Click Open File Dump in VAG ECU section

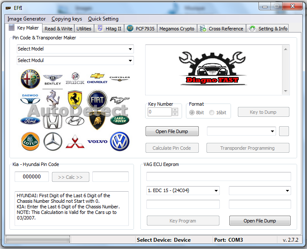[260, 221]
